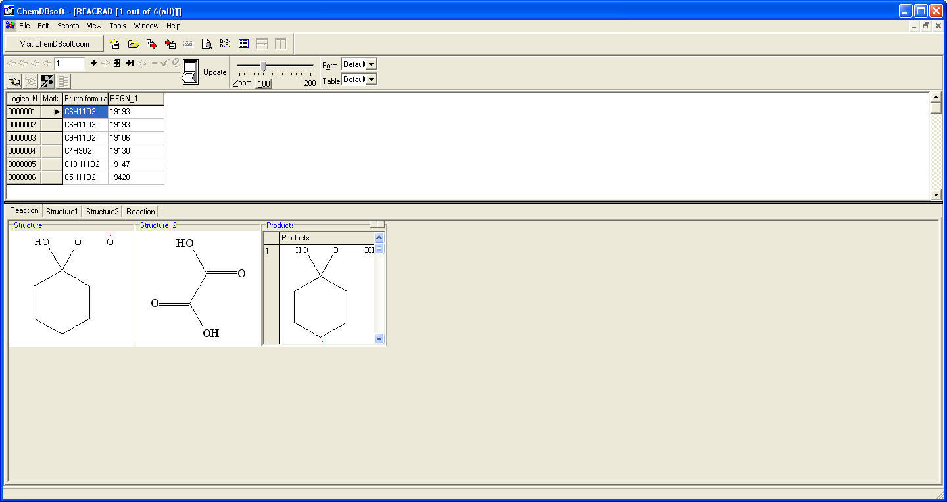Open the magnifier search document icon

(206, 44)
